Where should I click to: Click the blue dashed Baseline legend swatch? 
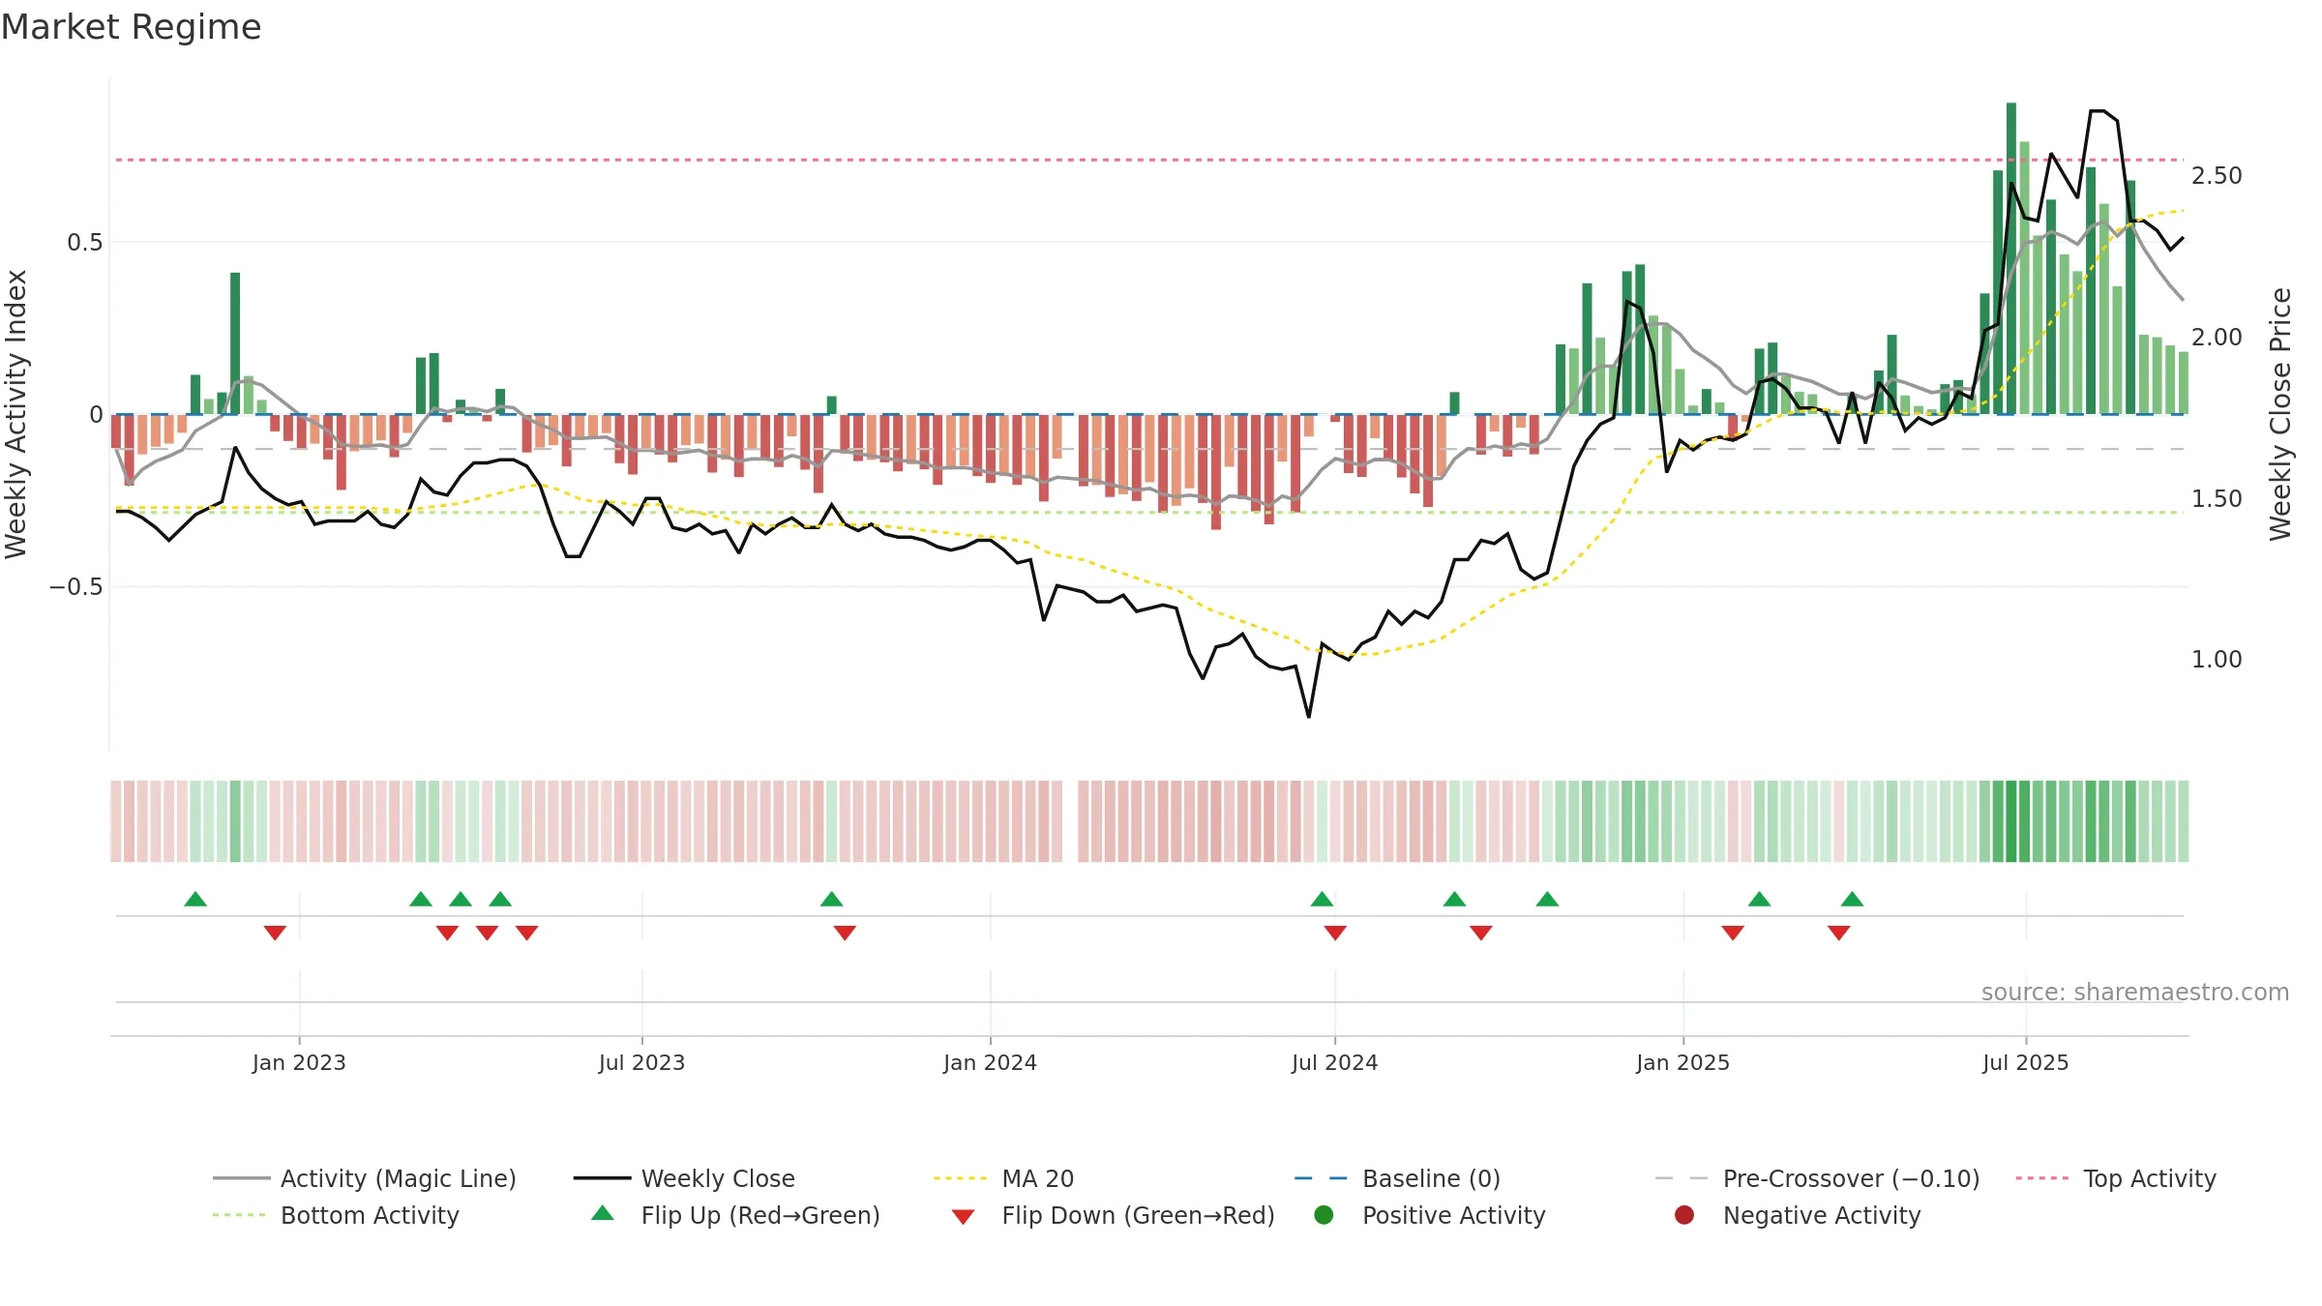point(1321,1178)
